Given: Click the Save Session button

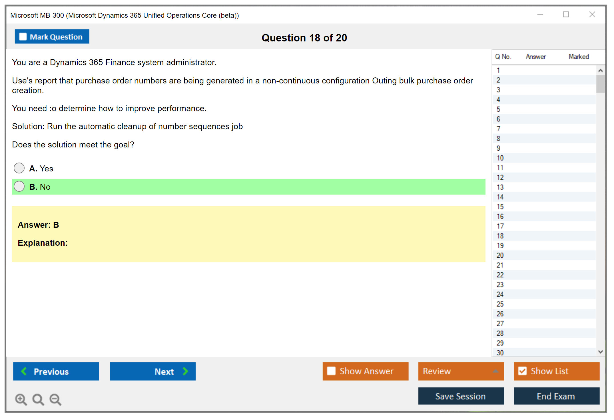Looking at the screenshot, I should tap(461, 396).
